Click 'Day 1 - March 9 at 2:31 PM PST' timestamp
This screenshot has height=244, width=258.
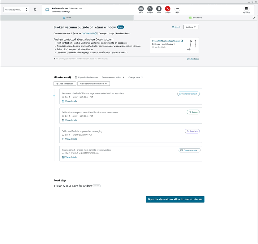pos(79,135)
